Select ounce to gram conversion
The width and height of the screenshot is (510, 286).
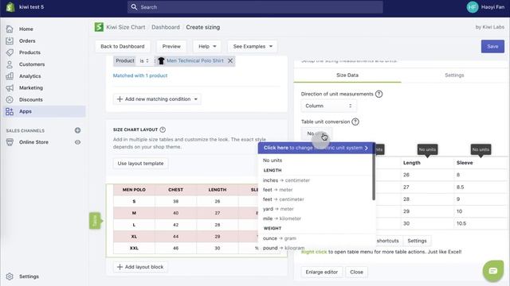pyautogui.click(x=280, y=238)
